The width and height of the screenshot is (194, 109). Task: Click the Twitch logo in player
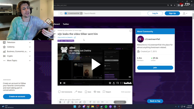coord(128,83)
